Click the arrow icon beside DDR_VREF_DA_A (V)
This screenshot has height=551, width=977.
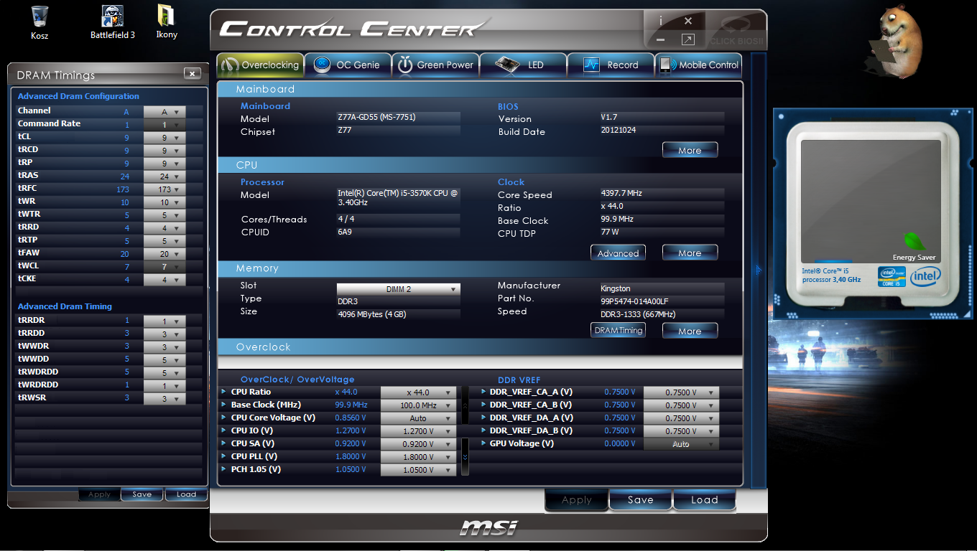point(483,418)
